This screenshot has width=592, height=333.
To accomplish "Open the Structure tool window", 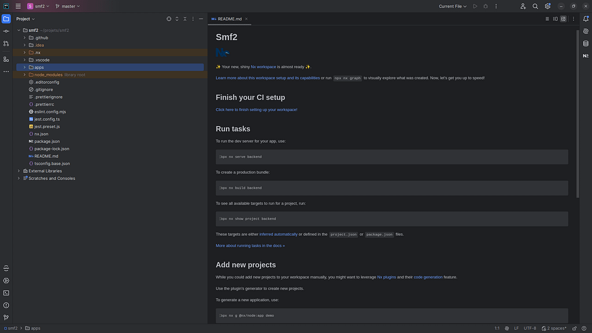I will (6, 60).
